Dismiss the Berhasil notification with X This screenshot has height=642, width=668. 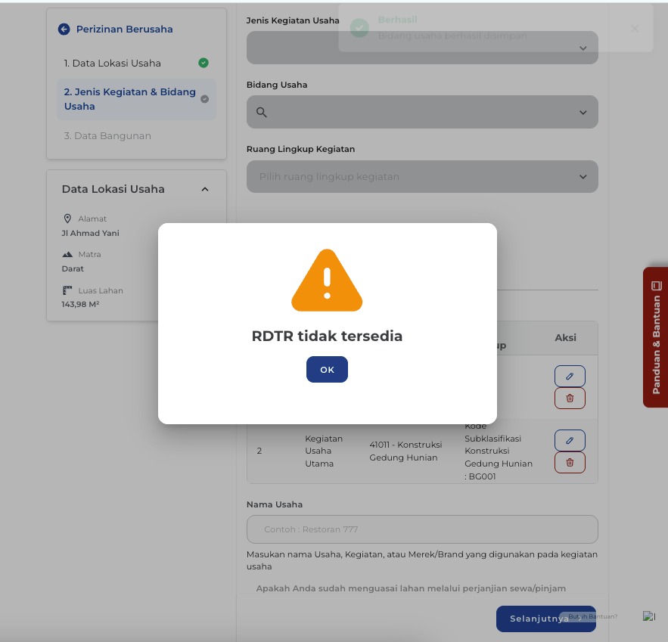(x=635, y=29)
